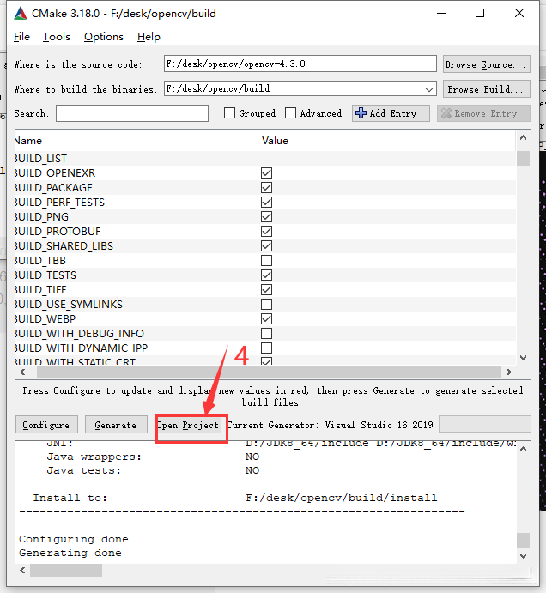Screen dimensions: 546x593
Task: Click the output log horizontal scrollbar thumb
Action: [x=66, y=570]
